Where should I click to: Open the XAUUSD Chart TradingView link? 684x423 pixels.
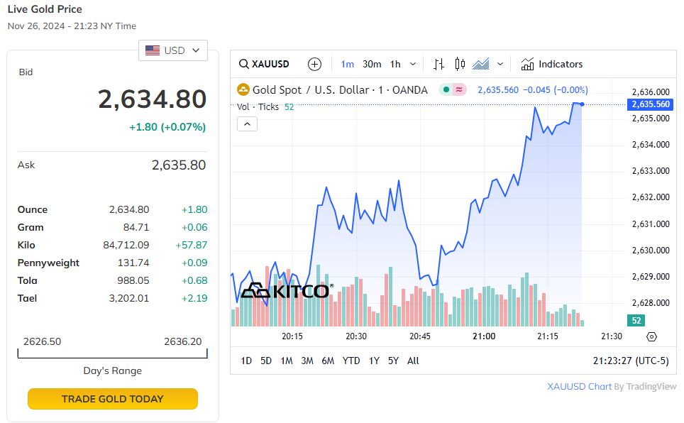point(579,387)
